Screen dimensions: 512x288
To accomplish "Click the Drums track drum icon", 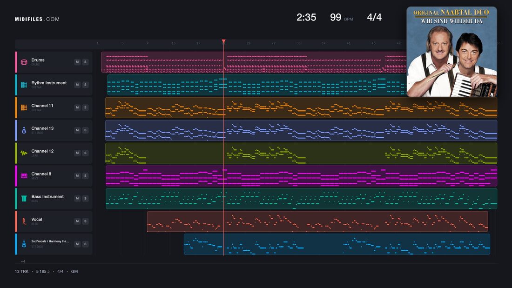I will coord(24,62).
